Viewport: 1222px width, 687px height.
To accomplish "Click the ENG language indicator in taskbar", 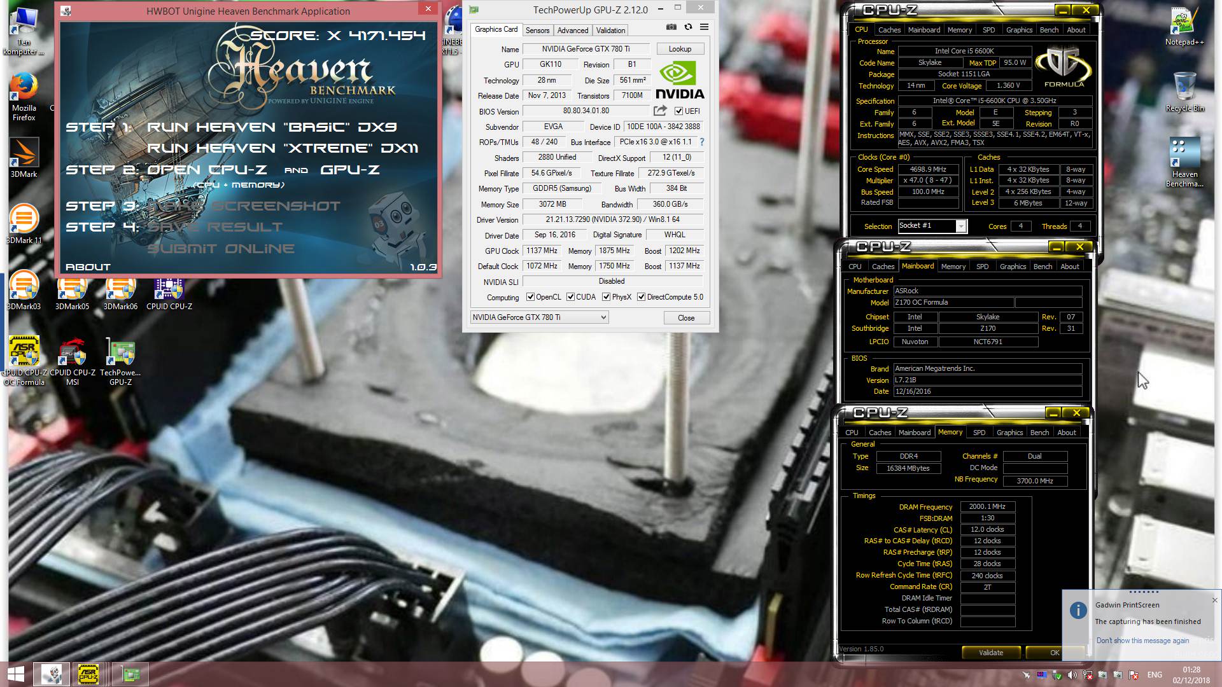I will (1155, 675).
